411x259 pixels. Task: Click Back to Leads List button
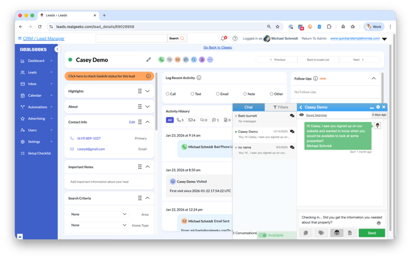tap(318, 59)
